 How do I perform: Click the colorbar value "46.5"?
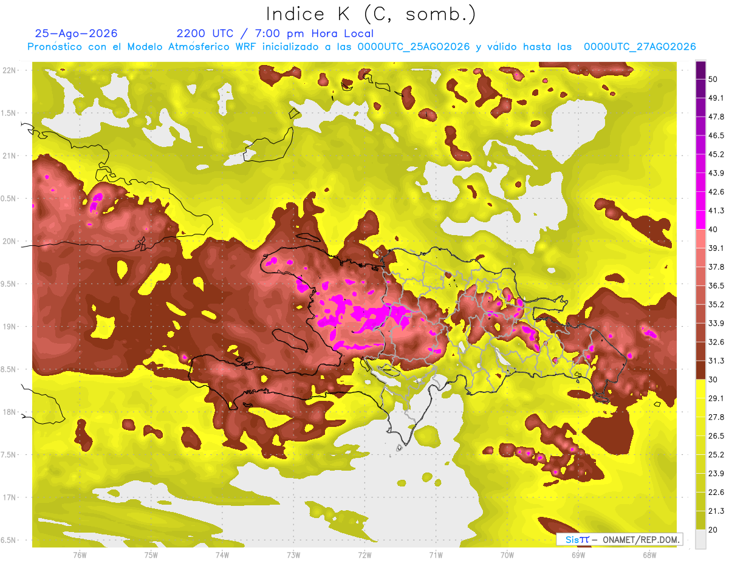coord(716,135)
